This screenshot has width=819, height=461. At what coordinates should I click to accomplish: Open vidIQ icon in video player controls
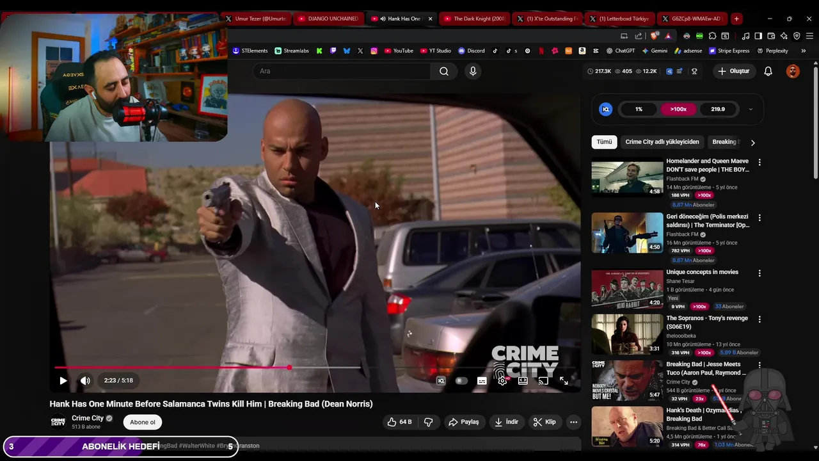(x=441, y=380)
